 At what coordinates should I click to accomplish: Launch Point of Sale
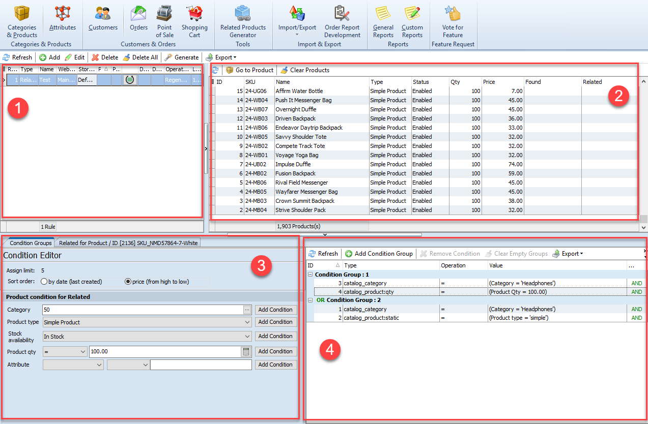(x=164, y=21)
